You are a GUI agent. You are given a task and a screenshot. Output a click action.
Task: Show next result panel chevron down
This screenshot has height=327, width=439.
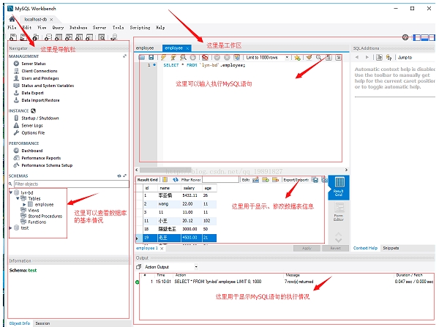coord(339,241)
